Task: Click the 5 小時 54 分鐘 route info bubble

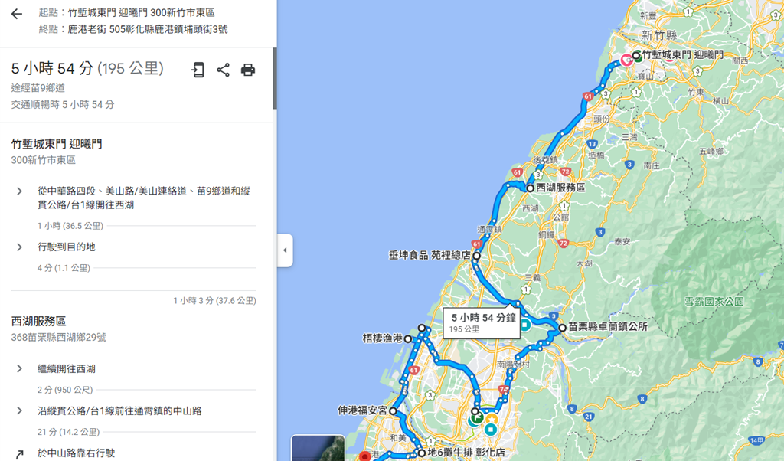Action: 482,323
